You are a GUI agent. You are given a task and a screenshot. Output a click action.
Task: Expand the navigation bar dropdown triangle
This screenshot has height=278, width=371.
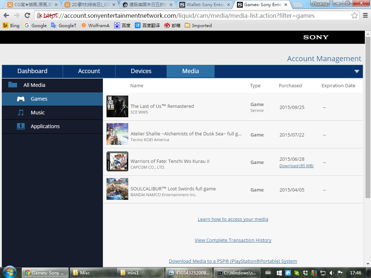click(357, 71)
